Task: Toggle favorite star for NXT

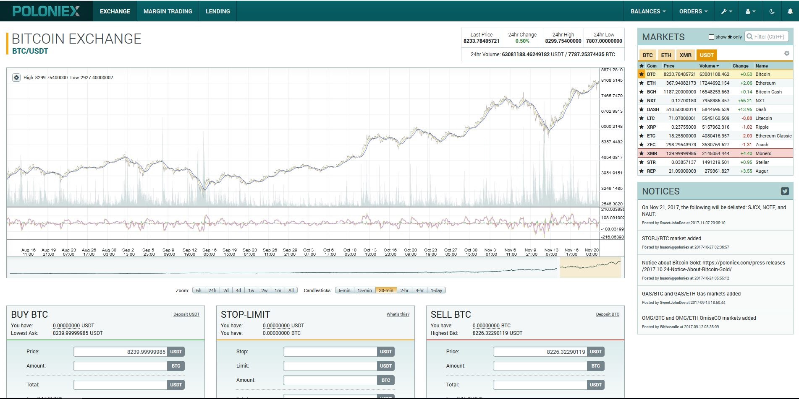Action: [x=641, y=101]
